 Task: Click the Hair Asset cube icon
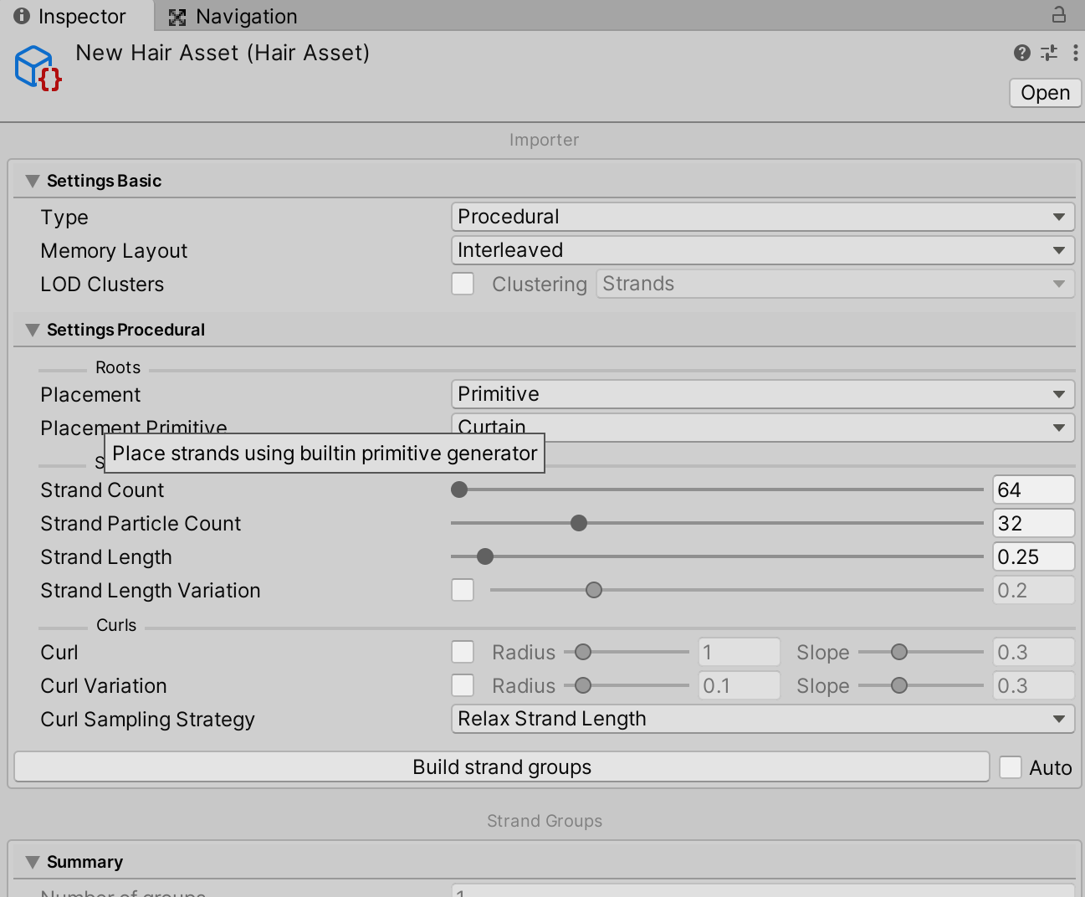pos(36,67)
